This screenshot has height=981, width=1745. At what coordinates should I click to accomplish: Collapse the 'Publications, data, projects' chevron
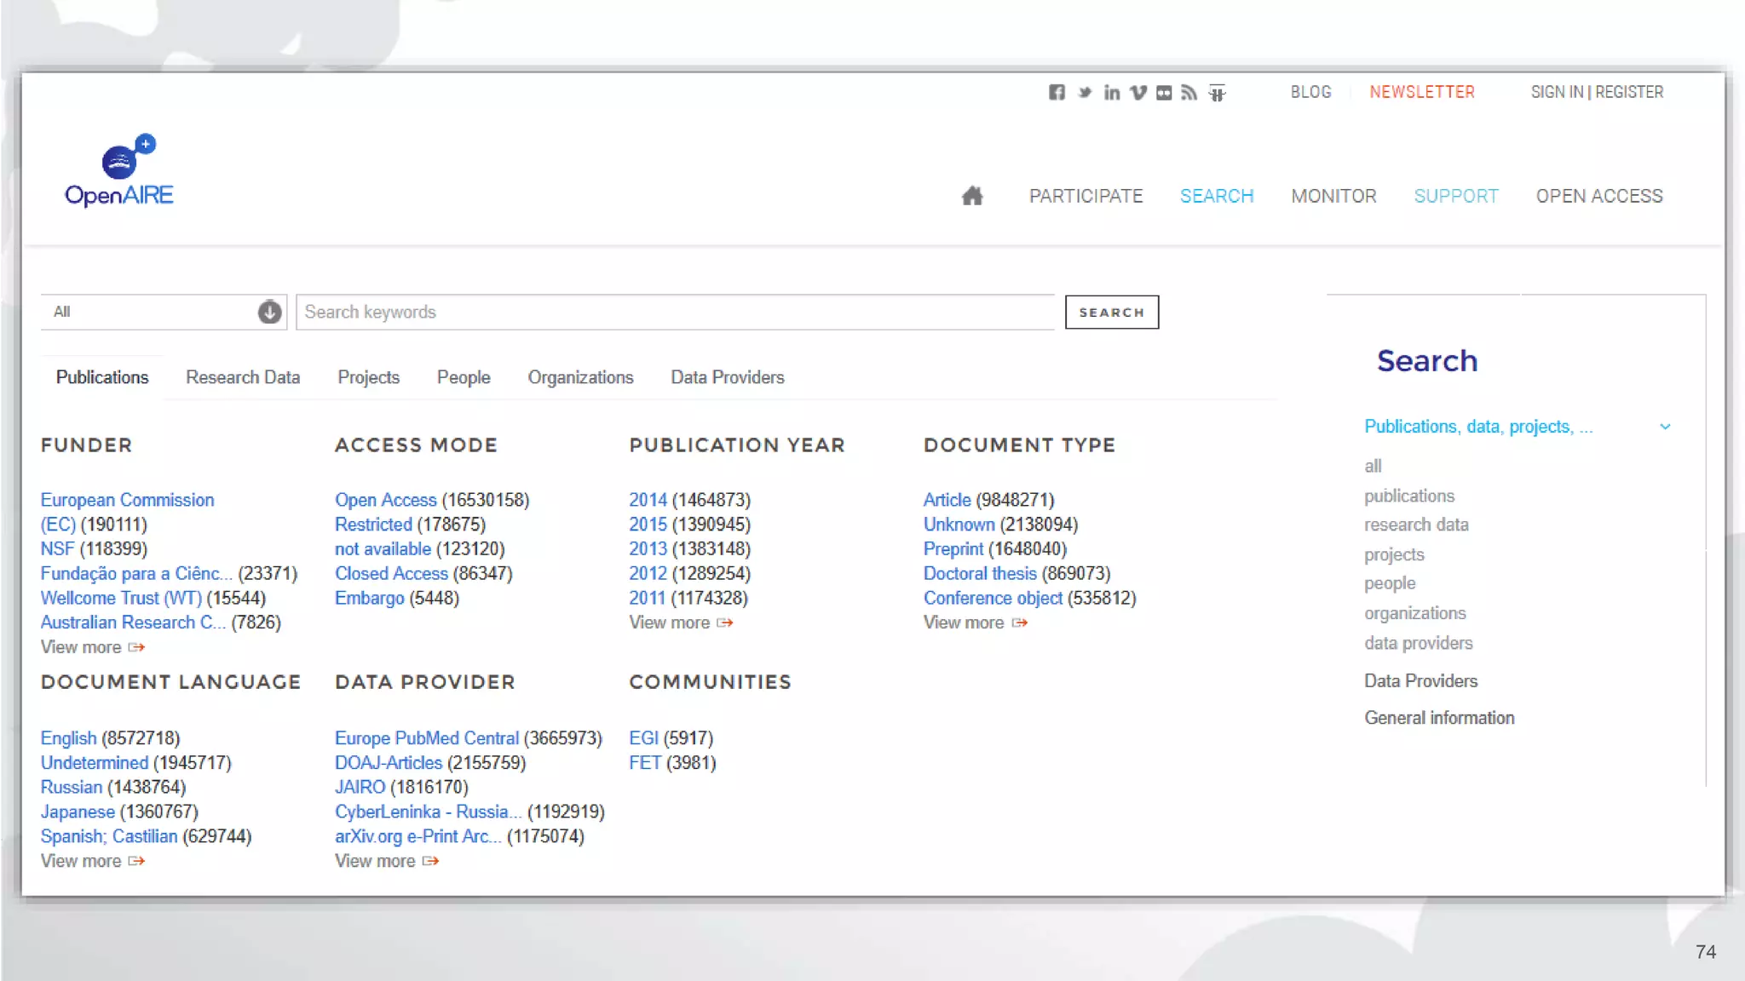click(1665, 427)
